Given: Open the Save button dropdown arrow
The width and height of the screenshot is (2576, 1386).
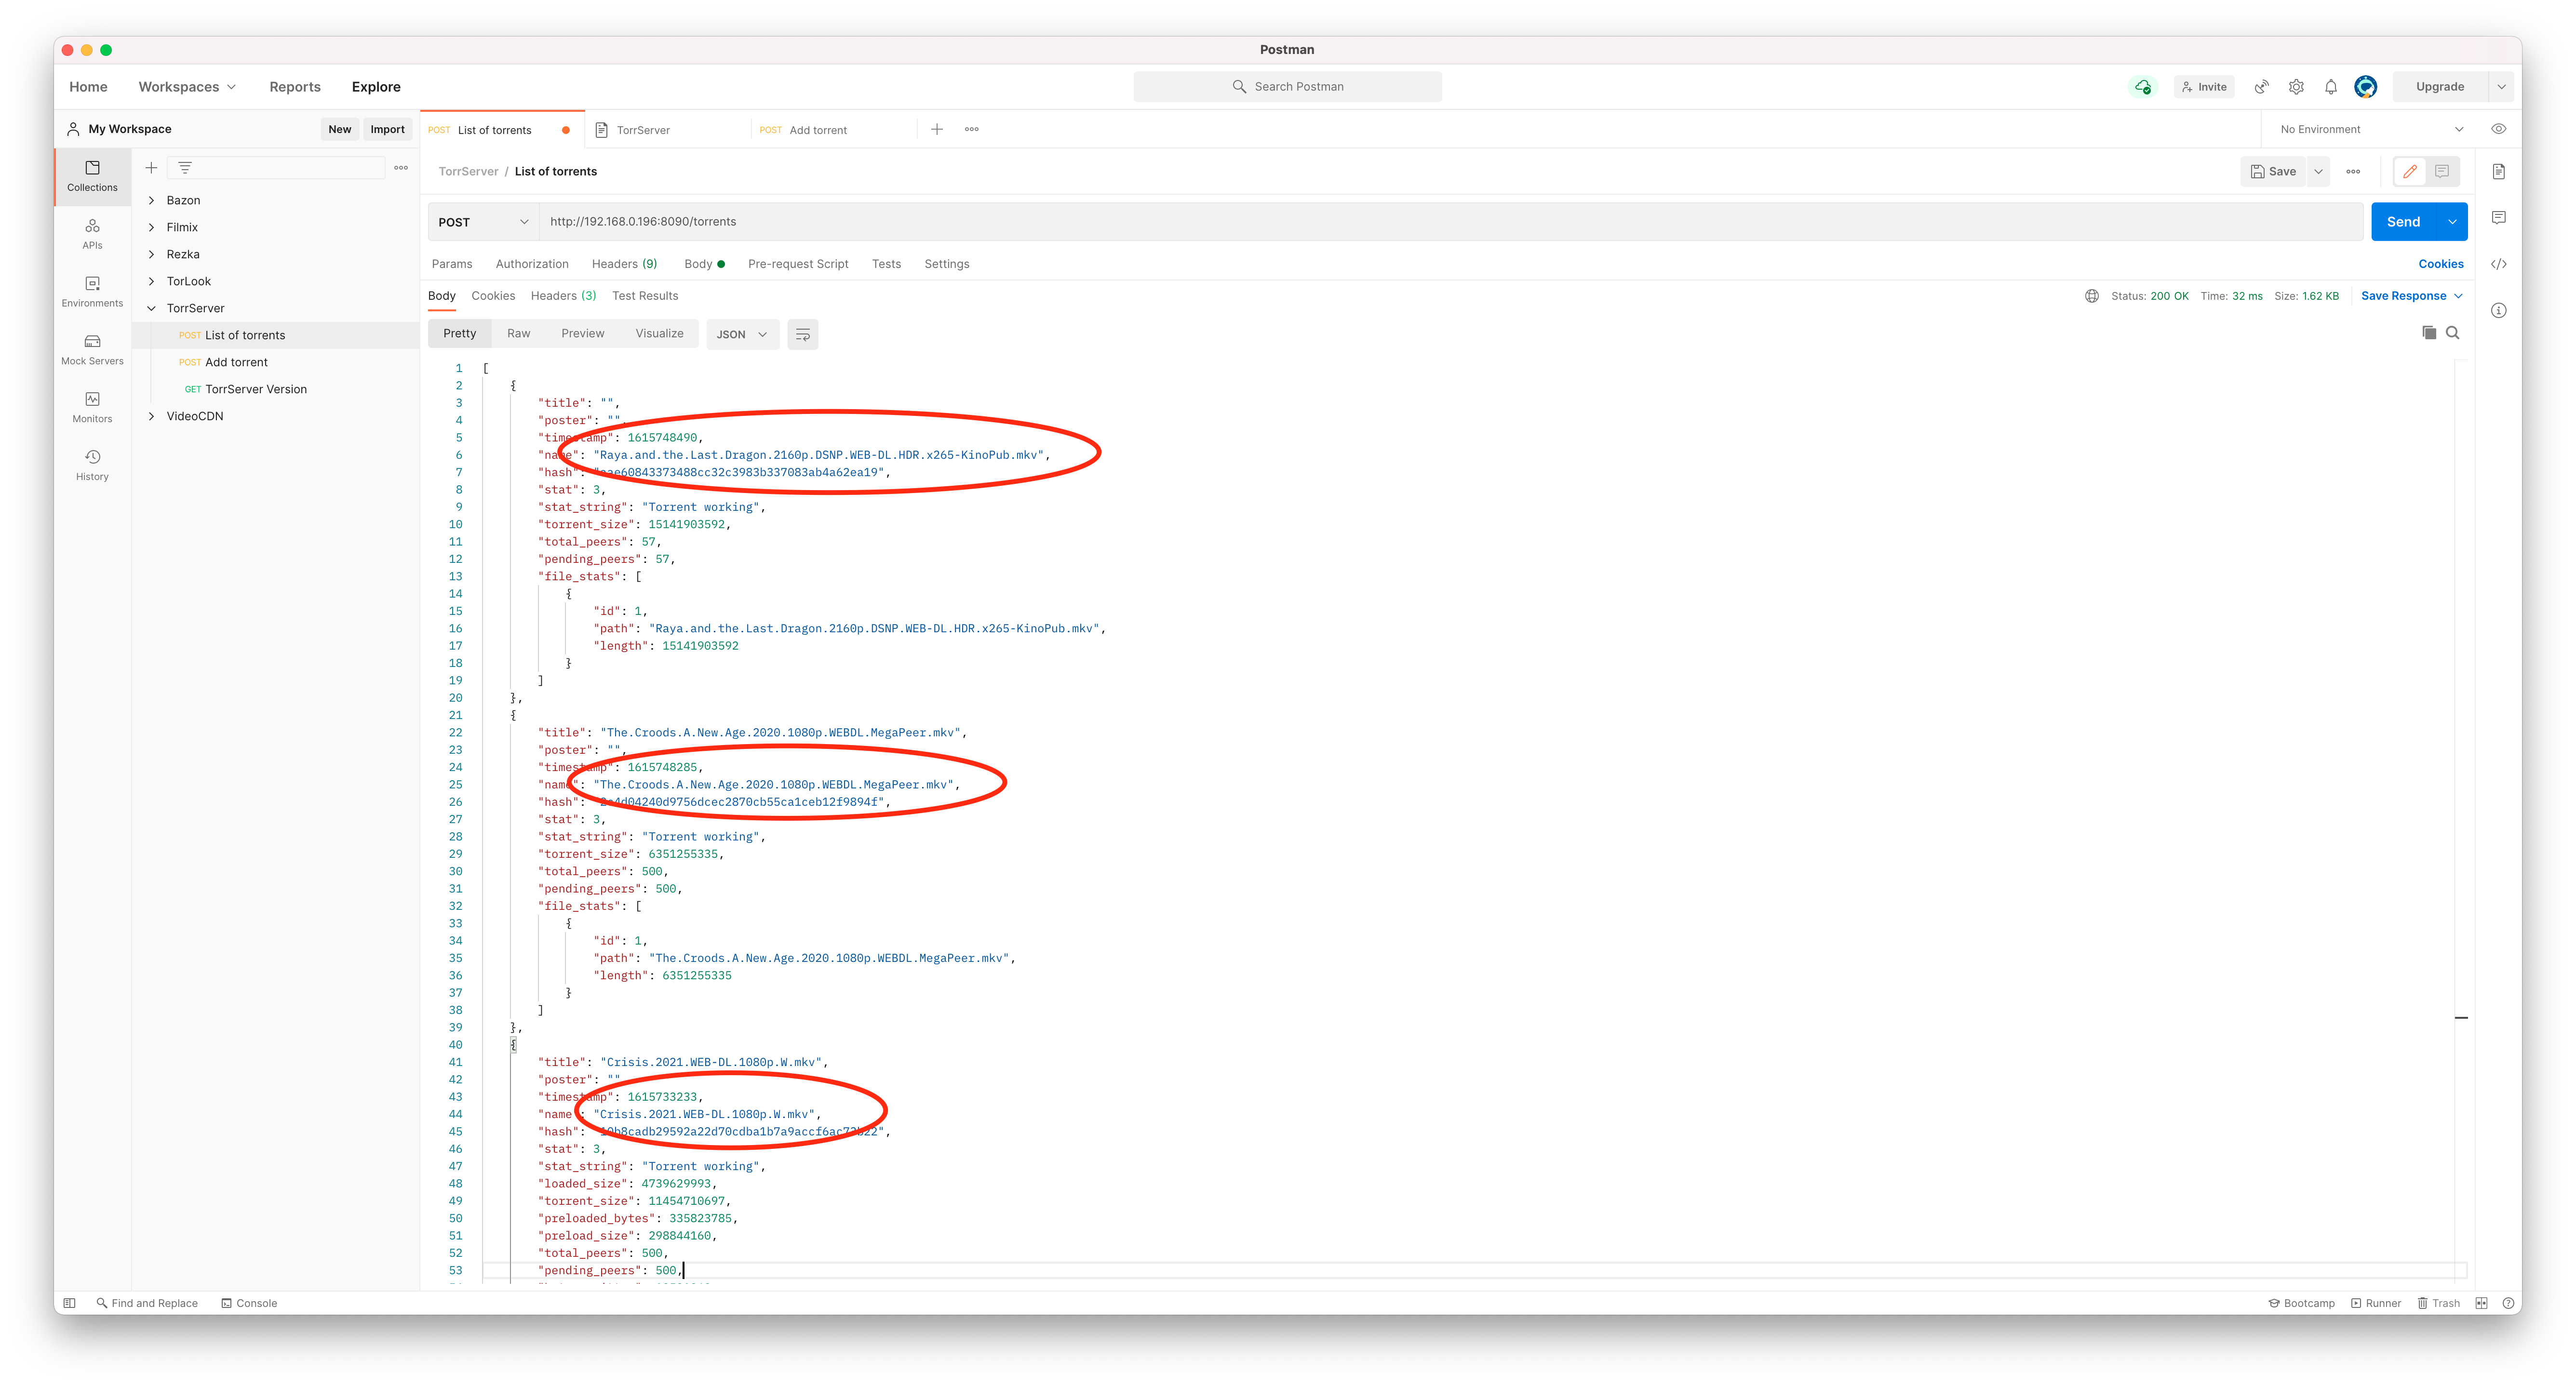Looking at the screenshot, I should tap(2318, 171).
